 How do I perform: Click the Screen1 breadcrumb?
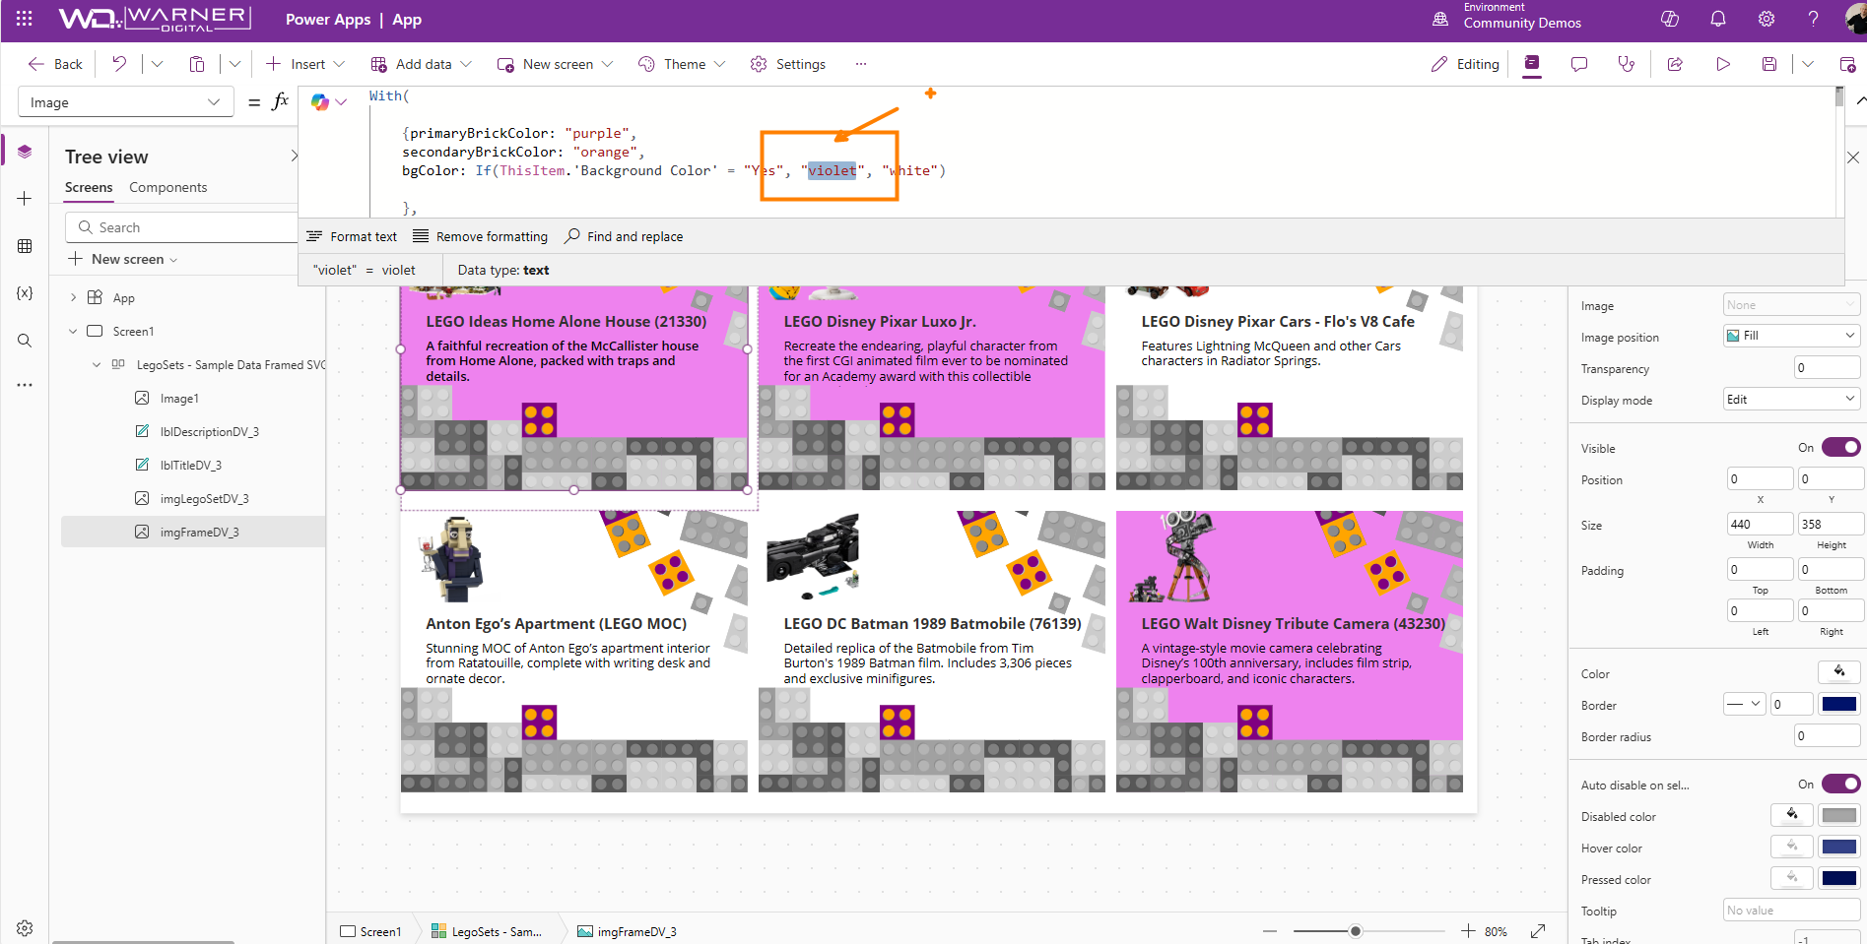[370, 931]
